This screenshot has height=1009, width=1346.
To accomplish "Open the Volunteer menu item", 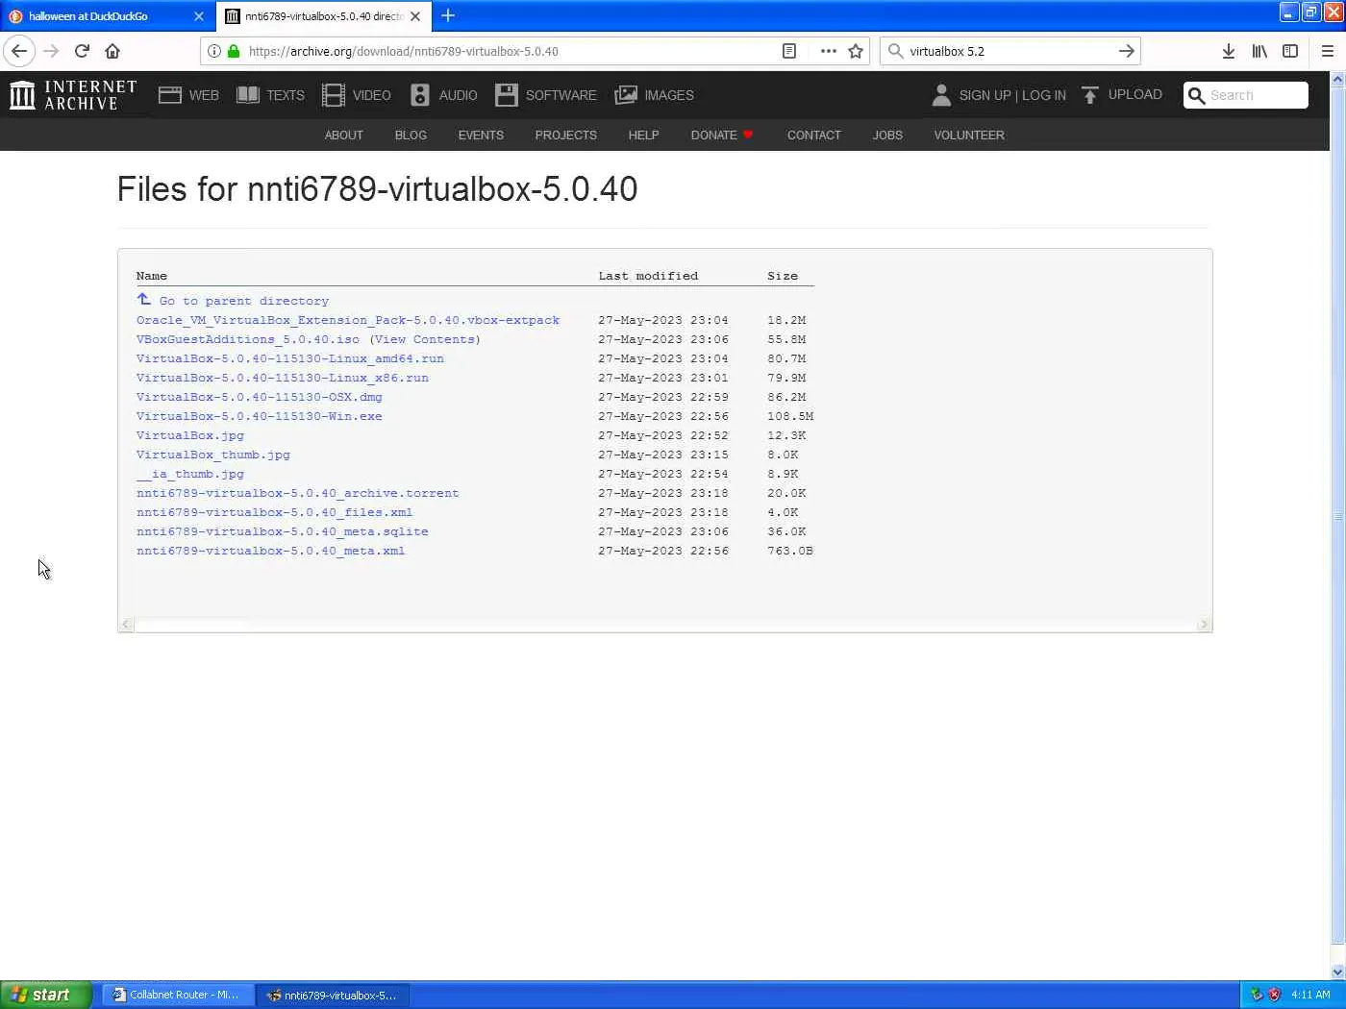I will tap(969, 135).
